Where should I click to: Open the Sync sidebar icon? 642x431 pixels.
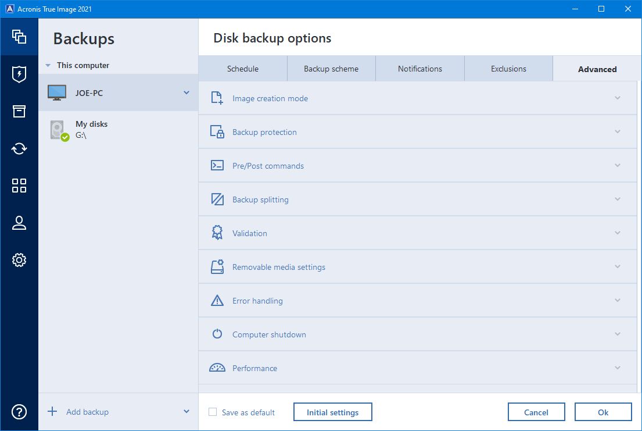click(x=19, y=148)
